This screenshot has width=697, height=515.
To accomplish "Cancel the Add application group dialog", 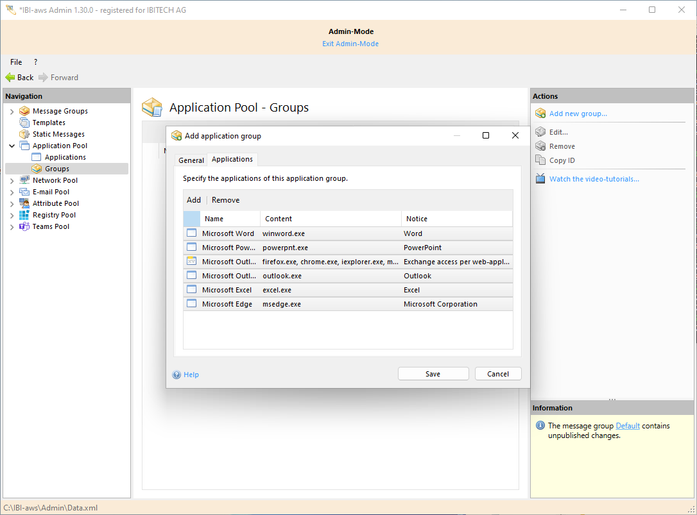I will (498, 374).
